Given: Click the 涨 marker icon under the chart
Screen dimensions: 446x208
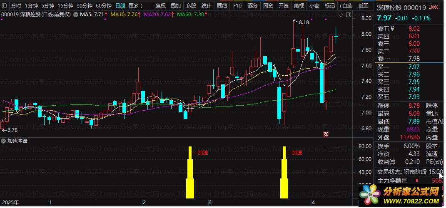Looking at the screenshot, I should coord(326,134).
